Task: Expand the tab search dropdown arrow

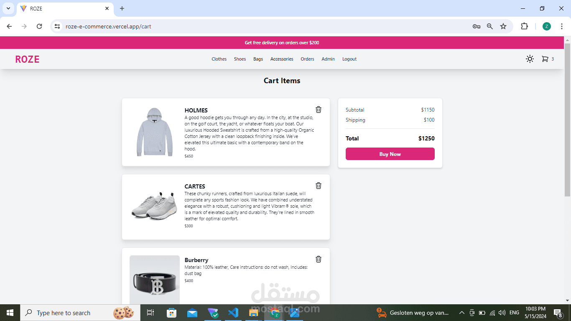Action: (8, 8)
